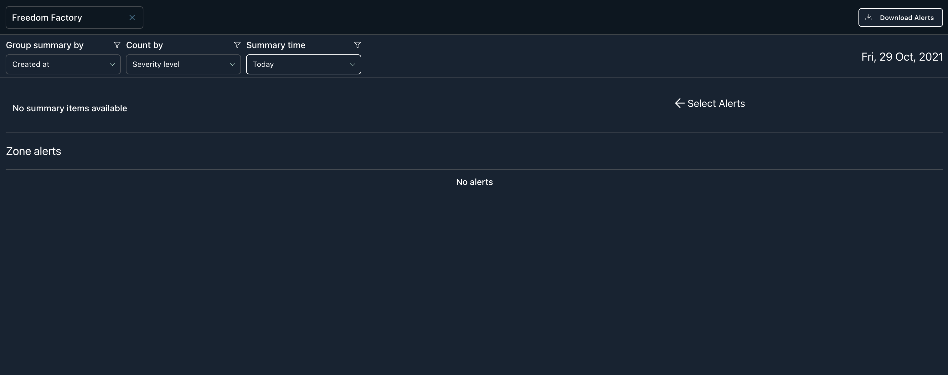Click the filter icon beside Count by
This screenshot has width=948, height=375.
tap(237, 45)
